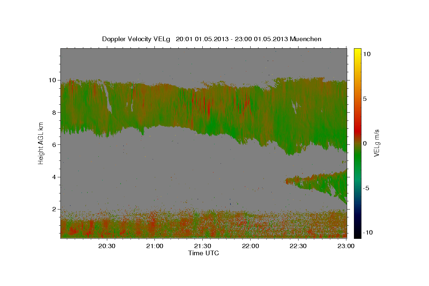Click the height tick label 2
This screenshot has height=286, width=429.
pyautogui.click(x=55, y=209)
